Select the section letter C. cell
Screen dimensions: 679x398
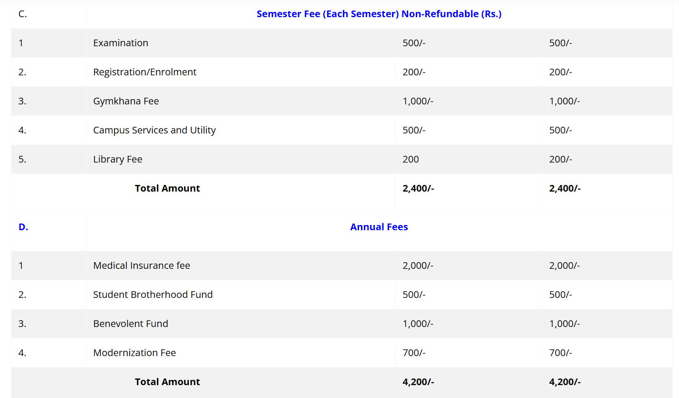pos(22,14)
